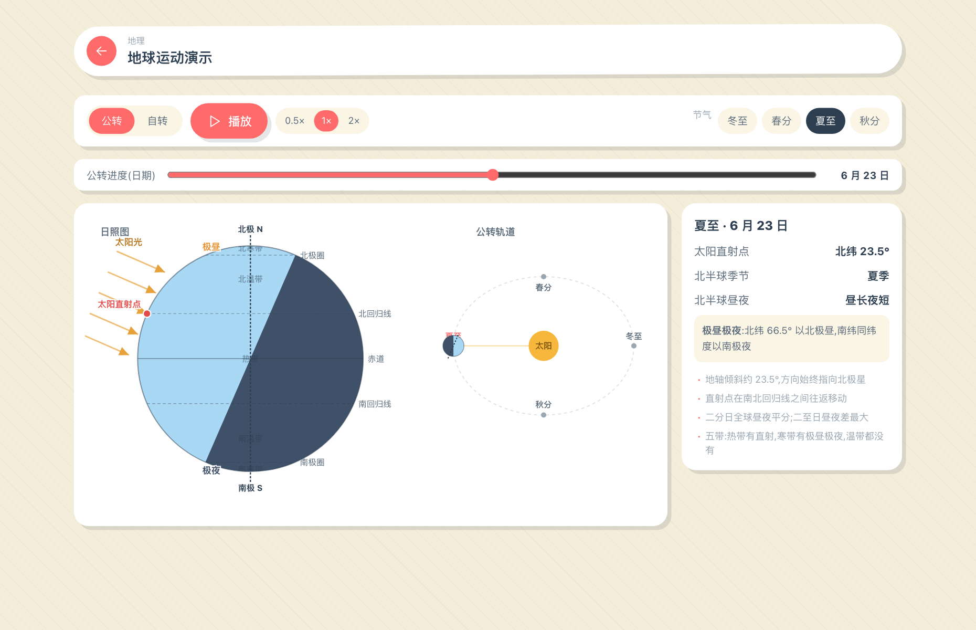Click the revolution progress slider handle
This screenshot has width=976, height=630.
pos(492,175)
